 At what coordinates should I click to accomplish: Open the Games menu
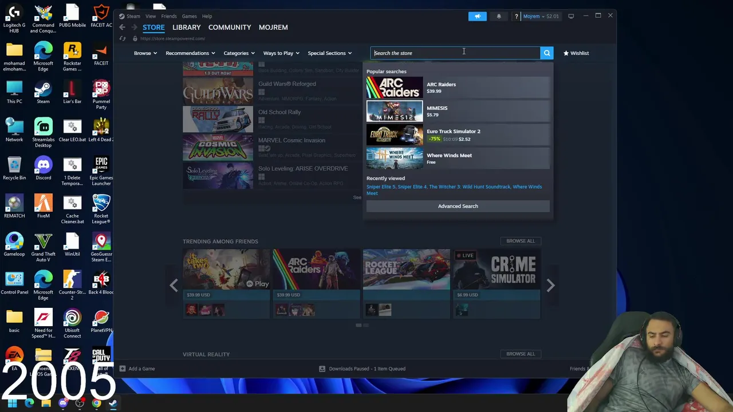(189, 17)
